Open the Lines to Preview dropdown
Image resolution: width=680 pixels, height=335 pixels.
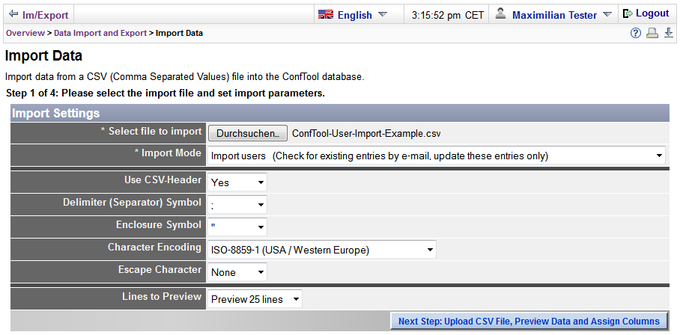255,299
